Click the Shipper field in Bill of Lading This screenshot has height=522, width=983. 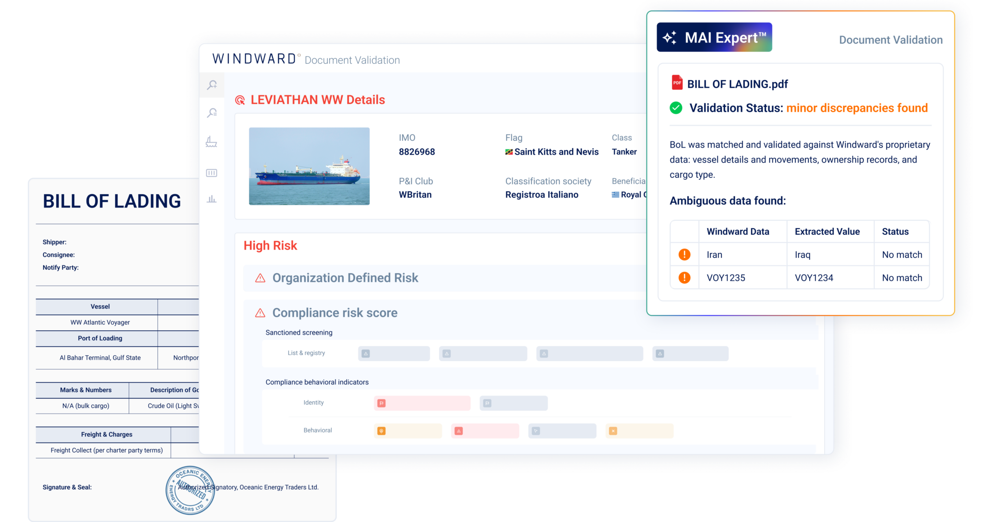(54, 242)
